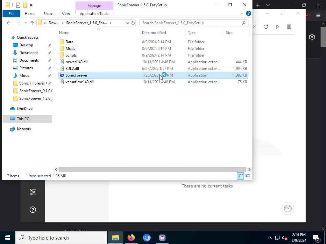This screenshot has width=326, height=244.
Task: Open the File menu
Action: pos(11,13)
